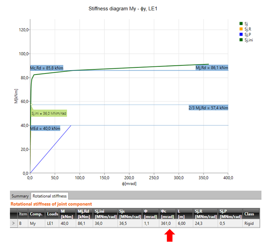Click the green Sj legend swatch
The height and width of the screenshot is (245, 266).
click(x=241, y=24)
